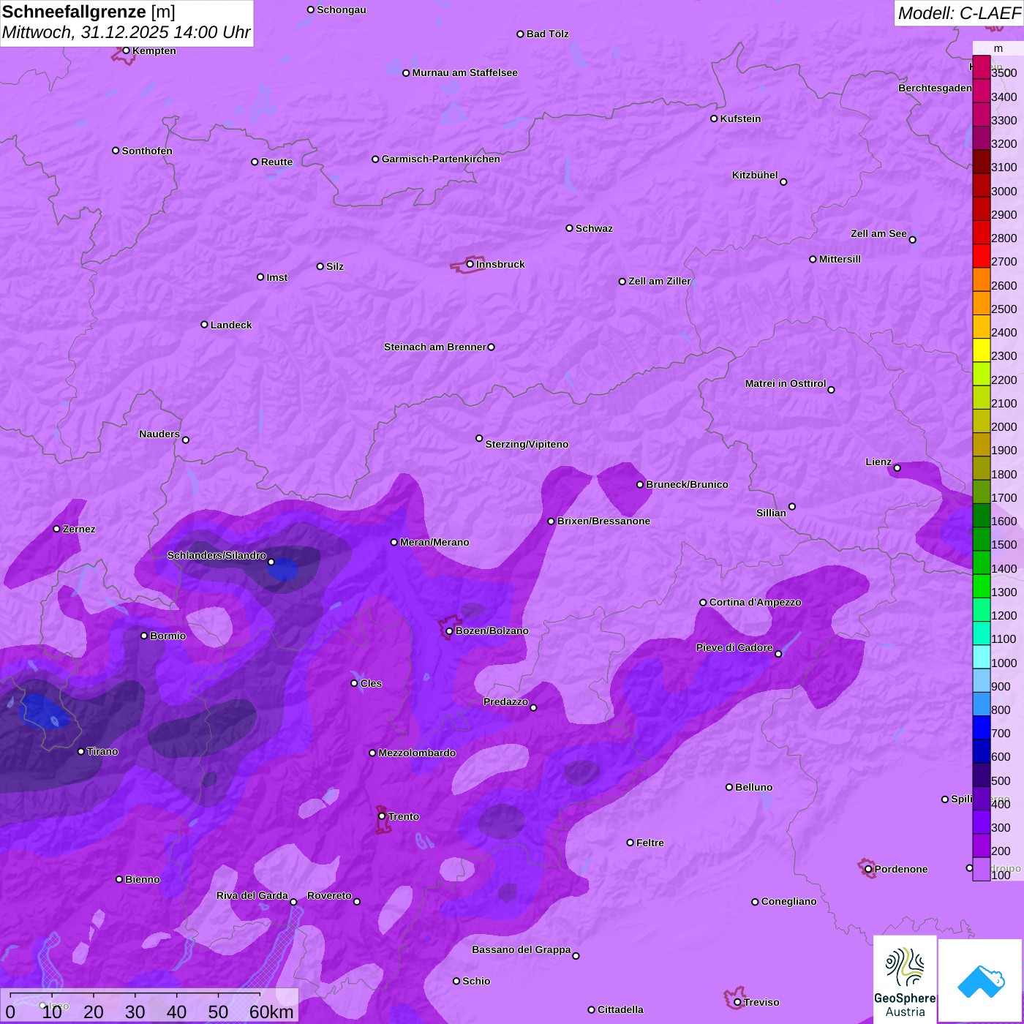The image size is (1024, 1024).
Task: Click the 'Sterzing/Vipiteno' label
Action: click(x=527, y=444)
